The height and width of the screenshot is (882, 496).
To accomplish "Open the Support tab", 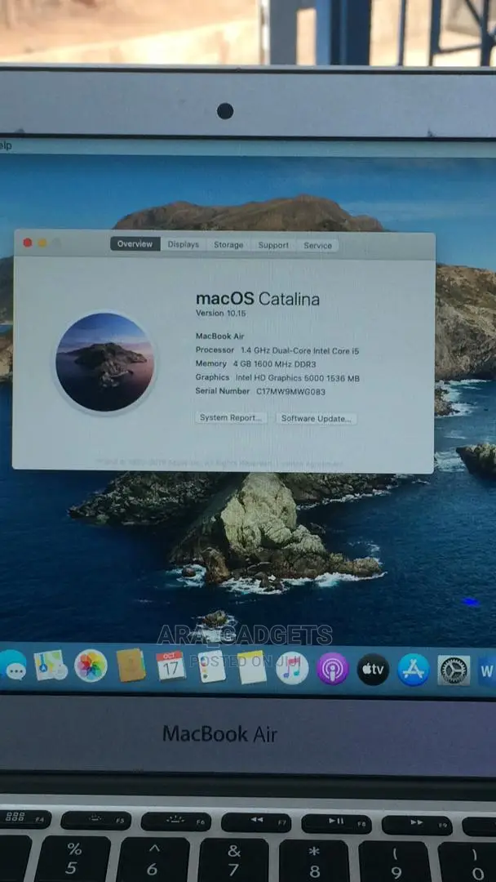I will click(273, 245).
